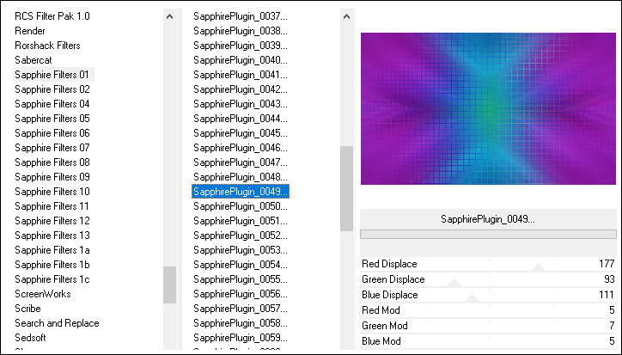The image size is (622, 355).
Task: Click the Green Mod slider
Action: pos(488,326)
